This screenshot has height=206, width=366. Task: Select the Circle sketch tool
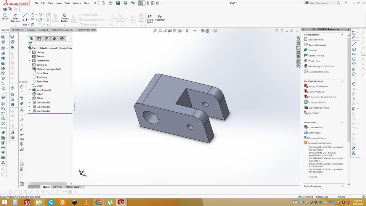click(33, 15)
